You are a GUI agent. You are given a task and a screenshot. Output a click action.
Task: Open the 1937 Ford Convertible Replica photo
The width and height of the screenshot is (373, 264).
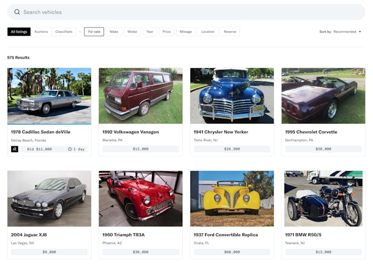232,199
